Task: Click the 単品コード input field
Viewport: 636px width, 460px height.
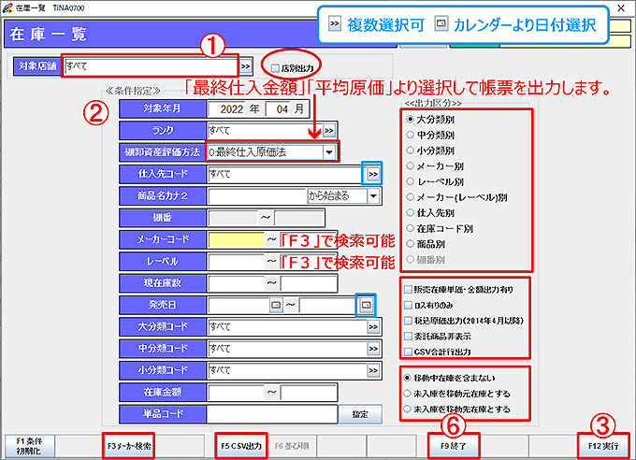Action: click(x=272, y=414)
